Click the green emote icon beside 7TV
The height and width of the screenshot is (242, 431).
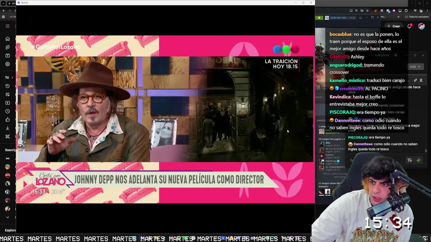[x=419, y=160]
